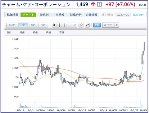
Task: Click the 安値 label
Action: (x=61, y=33)
